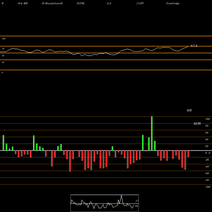
Task: Click the '-20' MR axis label
Action: click(207, 160)
